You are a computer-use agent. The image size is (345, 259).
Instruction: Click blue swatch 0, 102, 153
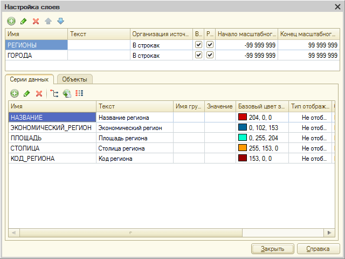[243, 127]
